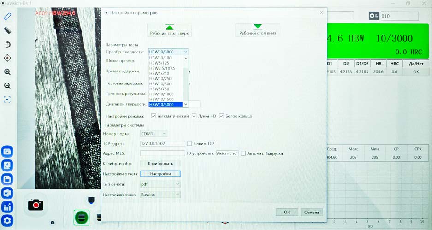Image resolution: width=432 pixels, height=230 pixels.
Task: Click the ID устройства input field
Action: [227, 153]
